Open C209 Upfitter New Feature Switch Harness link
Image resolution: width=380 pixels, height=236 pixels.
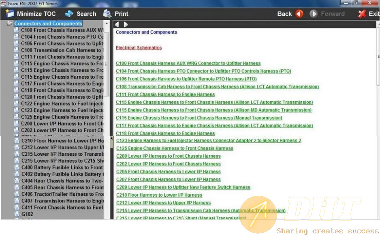pos(183,187)
